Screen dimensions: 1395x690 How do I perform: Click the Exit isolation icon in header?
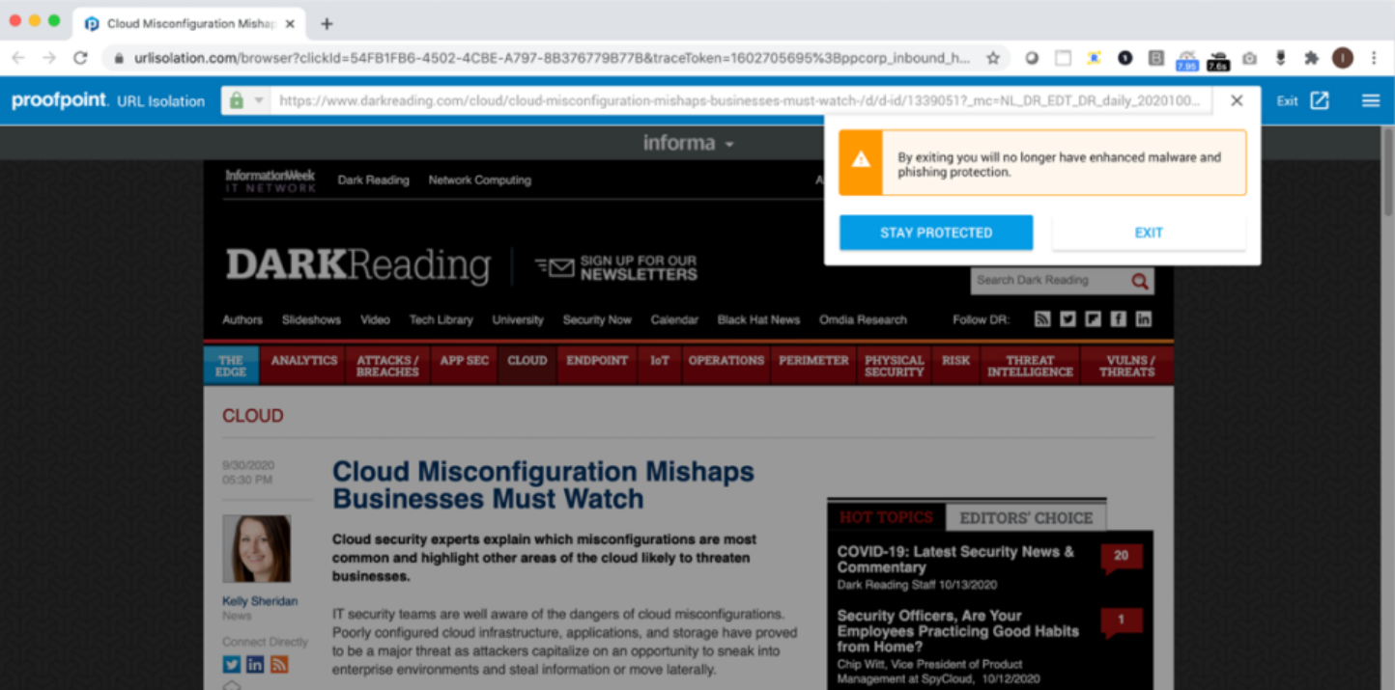(1320, 100)
